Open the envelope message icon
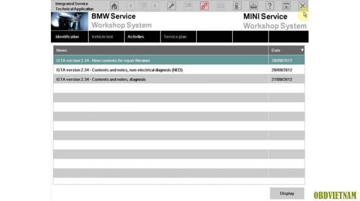 [221, 6]
